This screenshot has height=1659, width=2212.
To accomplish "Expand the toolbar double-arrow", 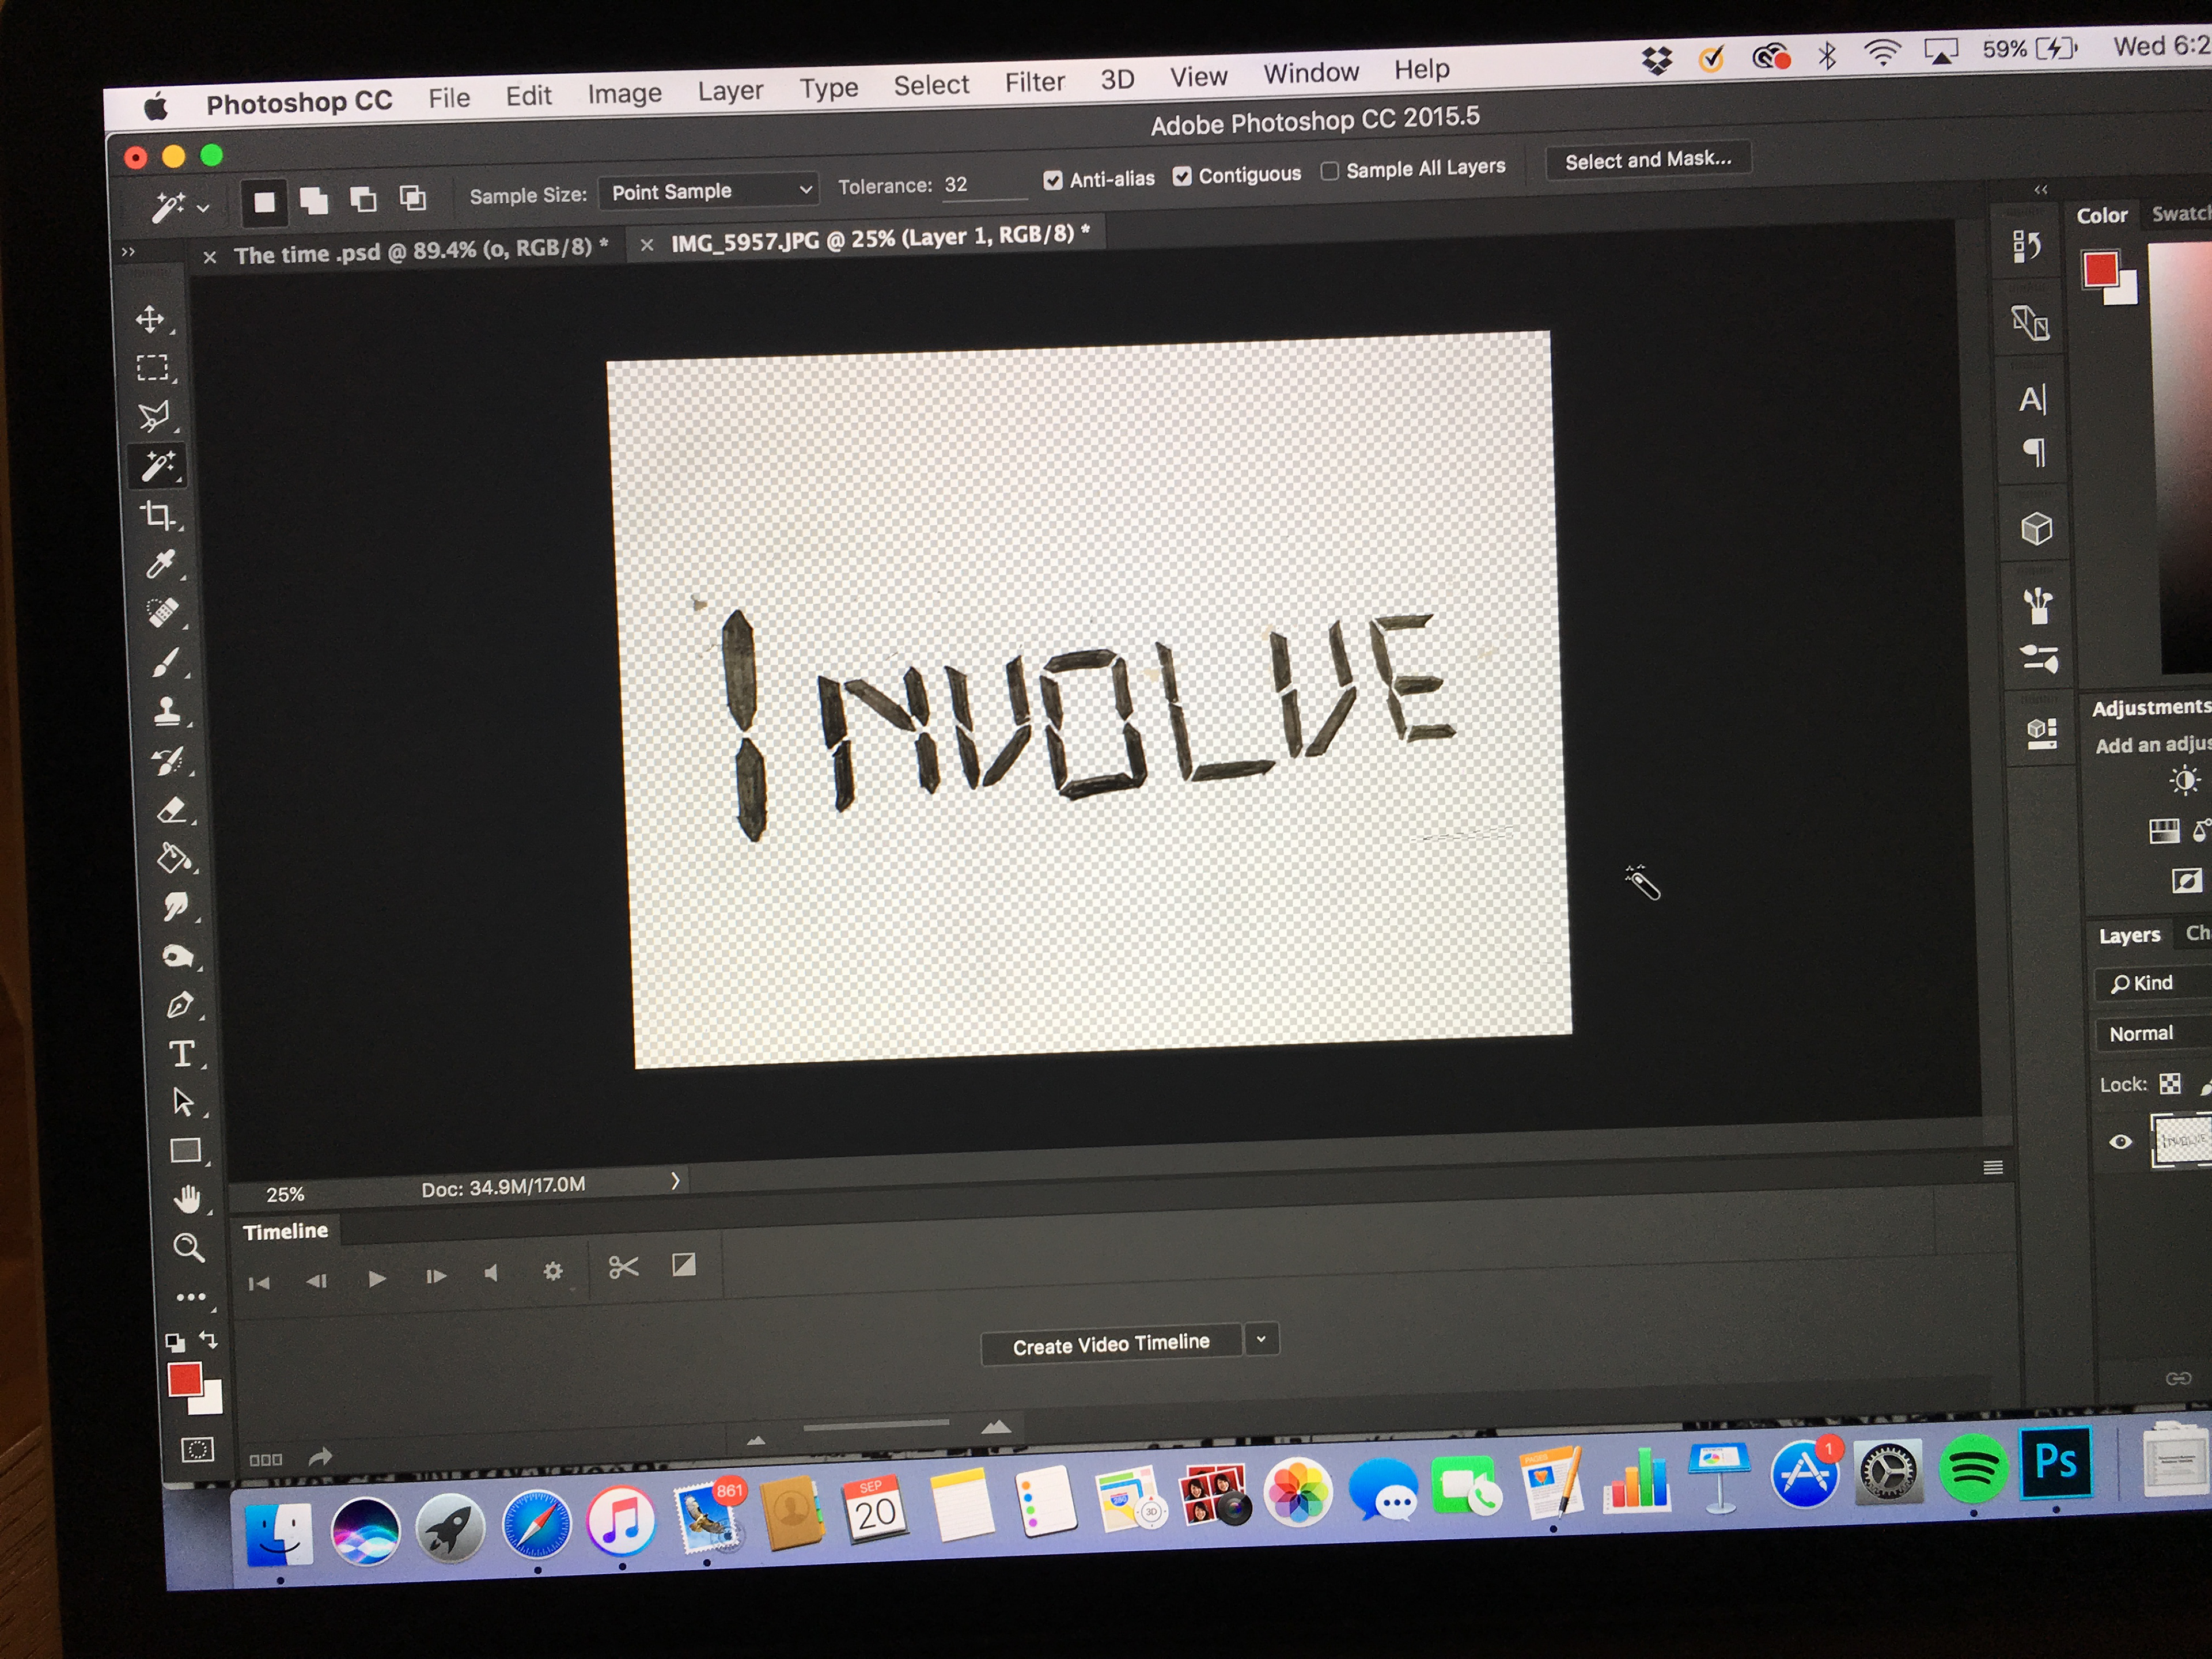I will click(x=128, y=252).
